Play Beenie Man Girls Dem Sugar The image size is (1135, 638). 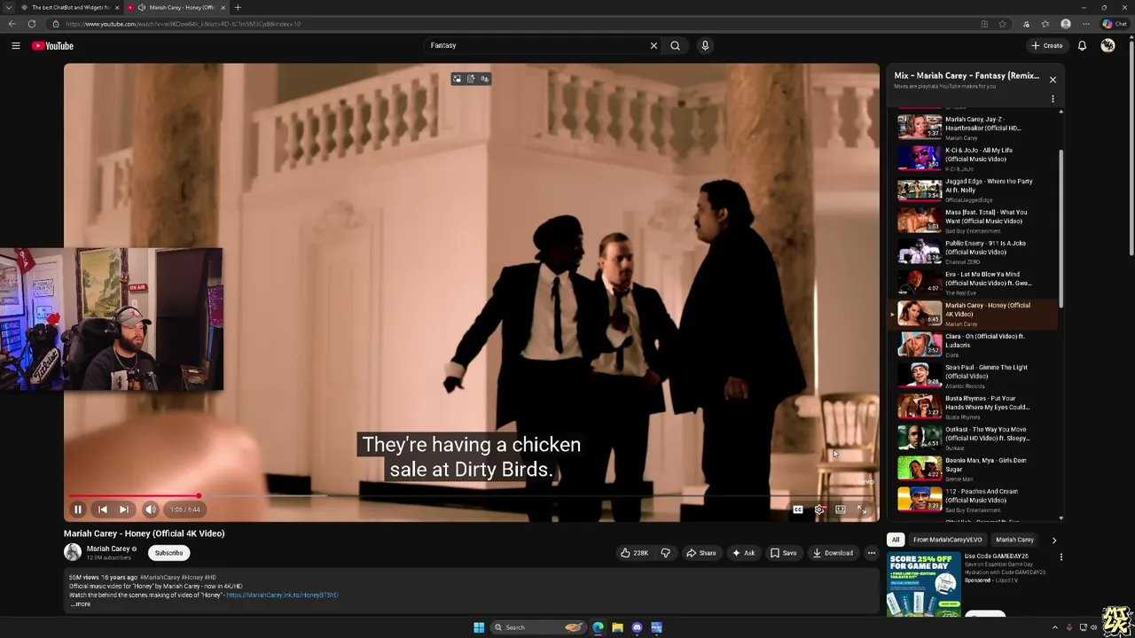(x=974, y=468)
